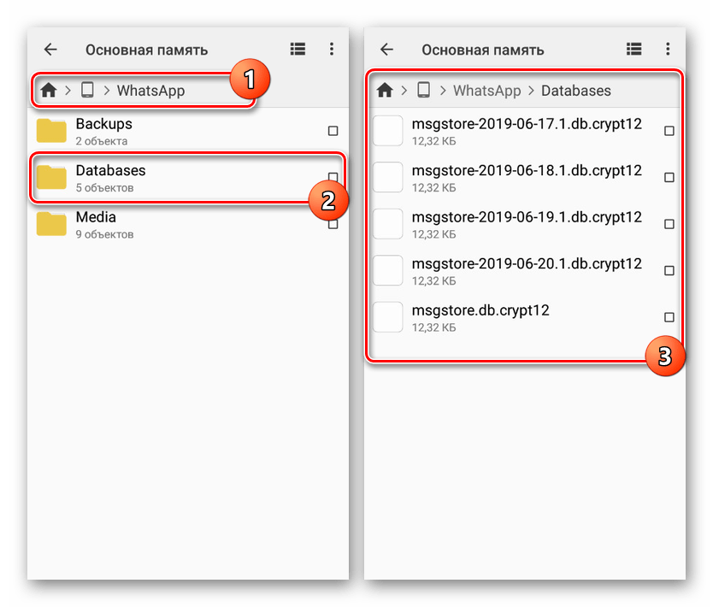
Task: Switch list view in right Databases panel
Action: pyautogui.click(x=633, y=49)
